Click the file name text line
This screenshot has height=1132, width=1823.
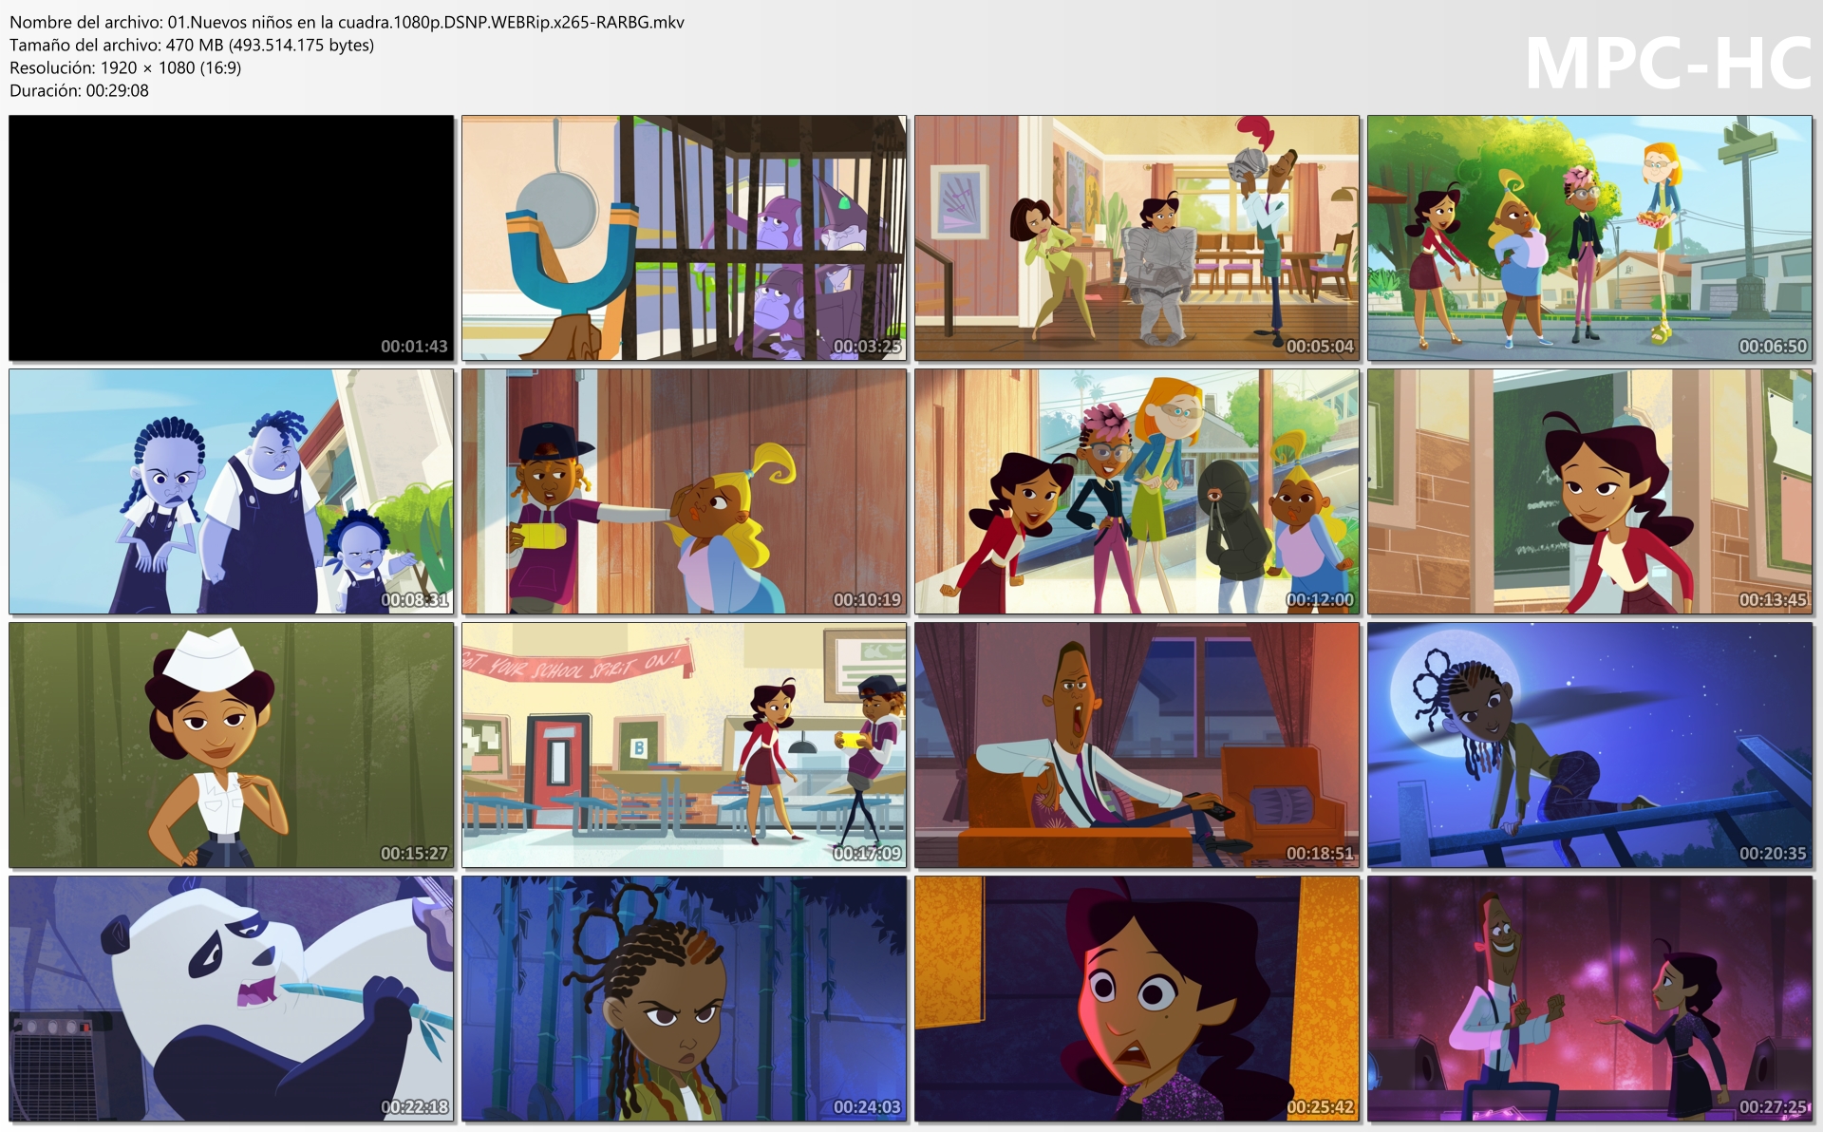tap(347, 22)
